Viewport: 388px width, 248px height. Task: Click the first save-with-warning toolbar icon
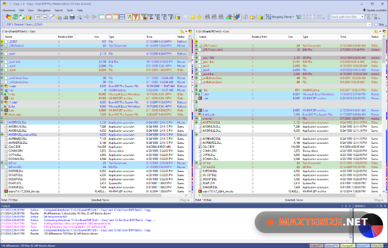pos(59,17)
